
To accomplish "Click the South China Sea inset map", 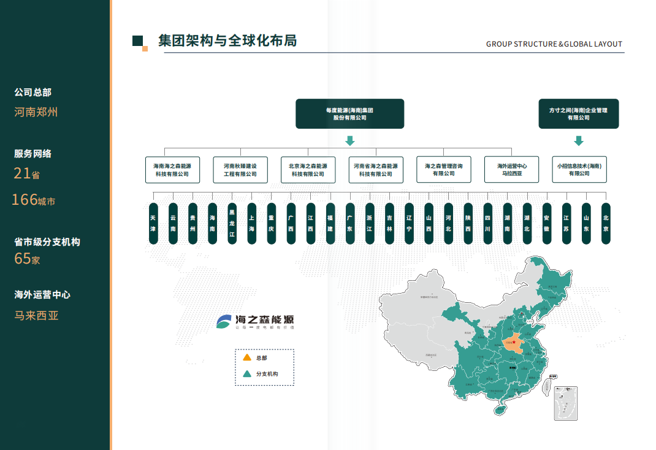I will 566,403.
